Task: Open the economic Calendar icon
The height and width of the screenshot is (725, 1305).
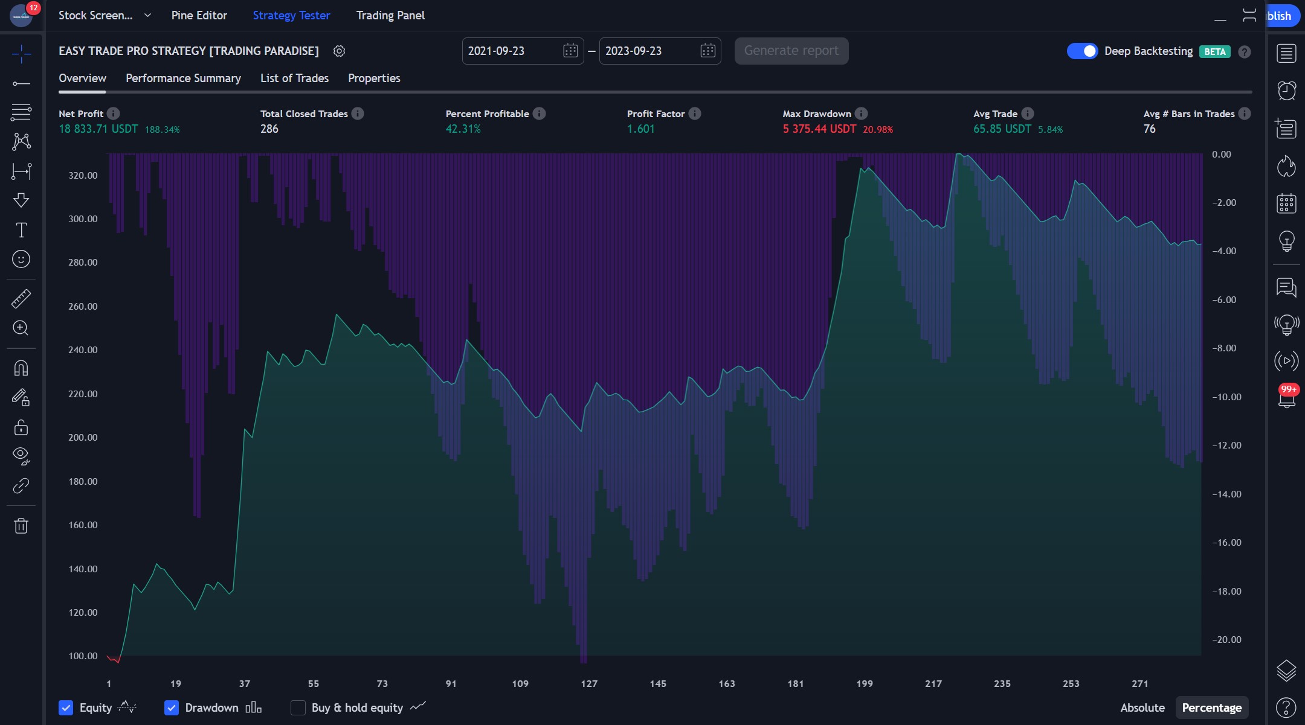Action: click(x=1286, y=203)
